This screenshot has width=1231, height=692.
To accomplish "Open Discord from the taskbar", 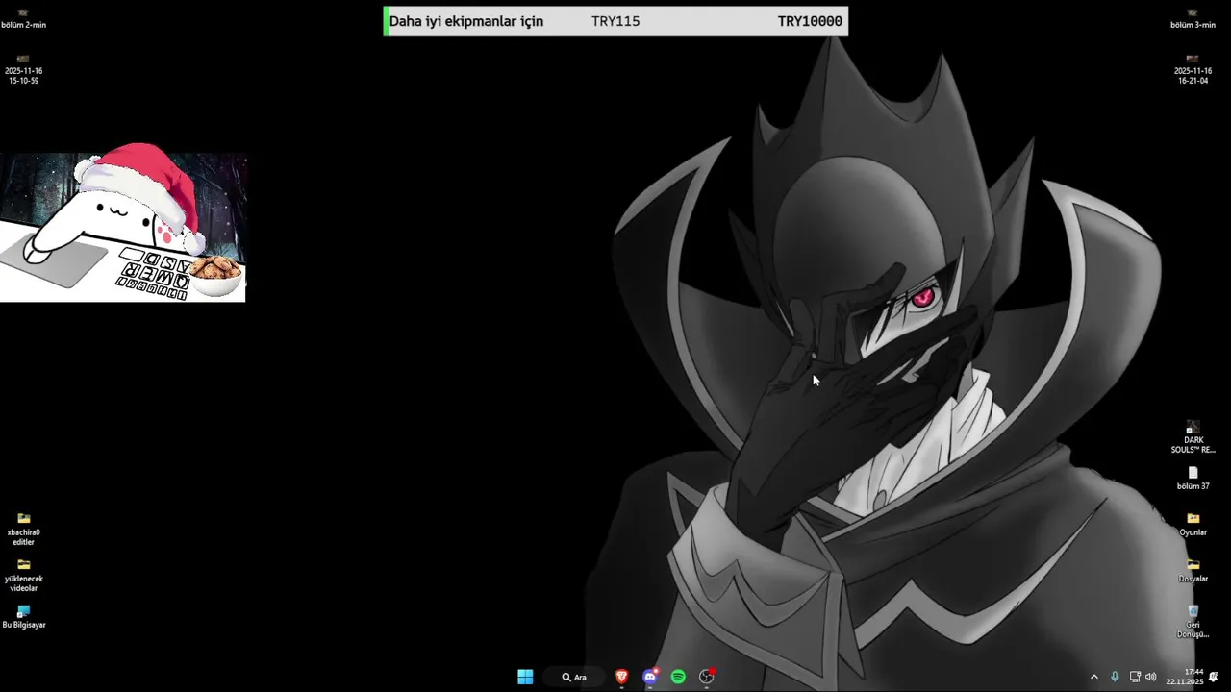I will [x=650, y=677].
